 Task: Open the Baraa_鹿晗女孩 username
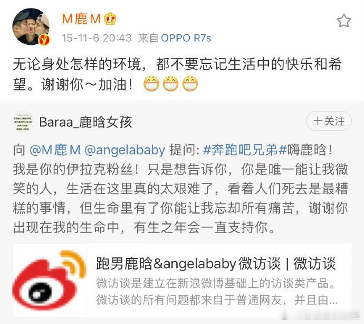pyautogui.click(x=85, y=122)
